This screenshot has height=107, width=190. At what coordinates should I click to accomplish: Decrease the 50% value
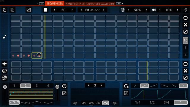point(129,10)
